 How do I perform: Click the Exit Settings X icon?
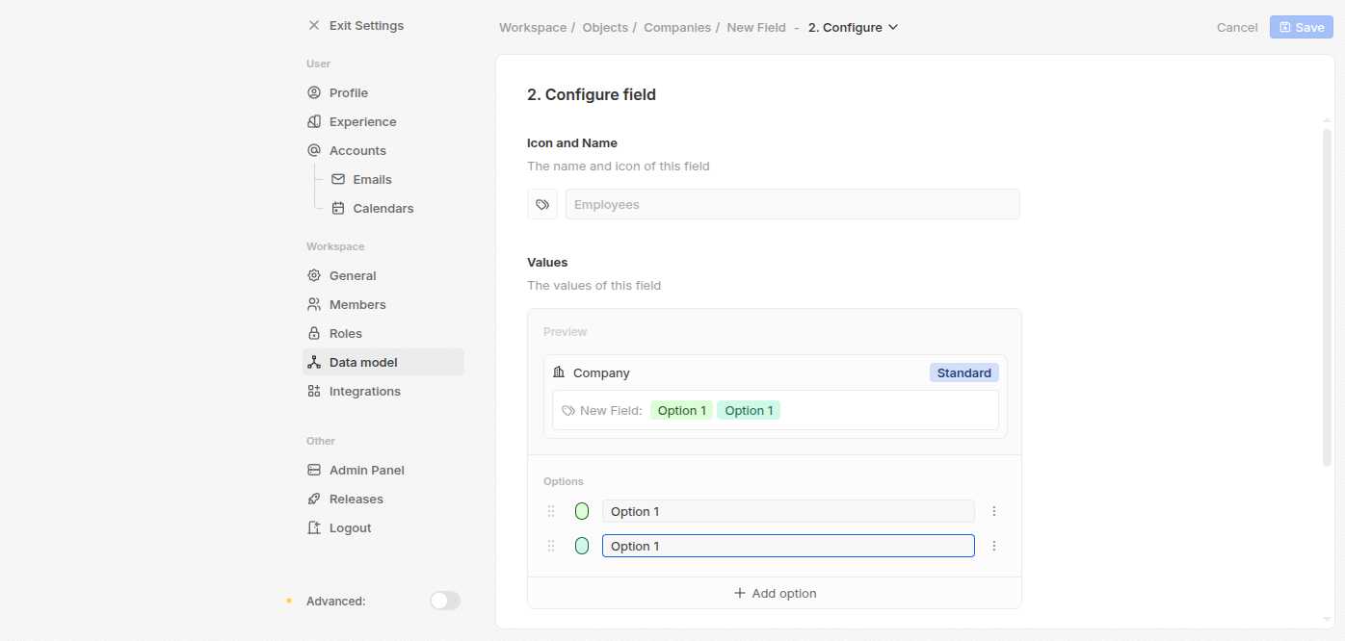pyautogui.click(x=313, y=26)
